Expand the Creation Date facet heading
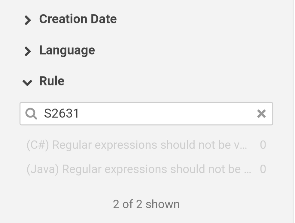The image size is (295, 223). tap(78, 19)
